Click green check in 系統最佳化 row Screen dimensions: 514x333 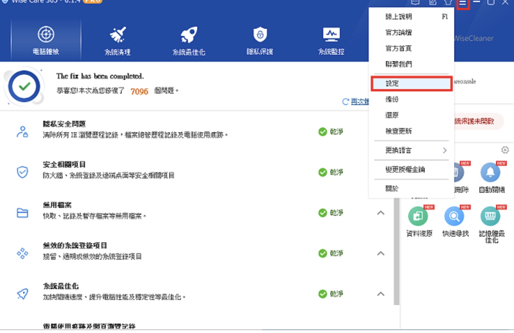tap(323, 294)
